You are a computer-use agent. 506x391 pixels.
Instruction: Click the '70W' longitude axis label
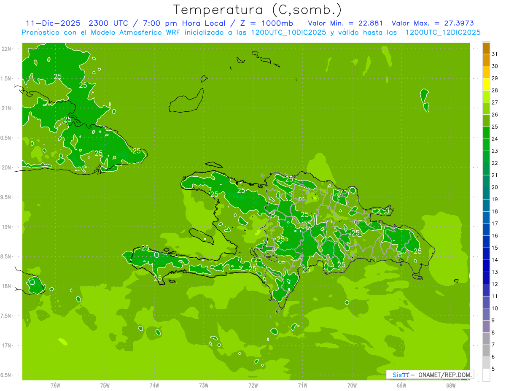tap(352, 385)
